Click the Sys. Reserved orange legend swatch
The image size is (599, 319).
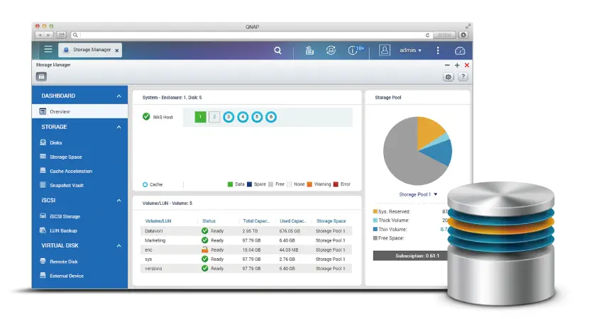(x=375, y=211)
